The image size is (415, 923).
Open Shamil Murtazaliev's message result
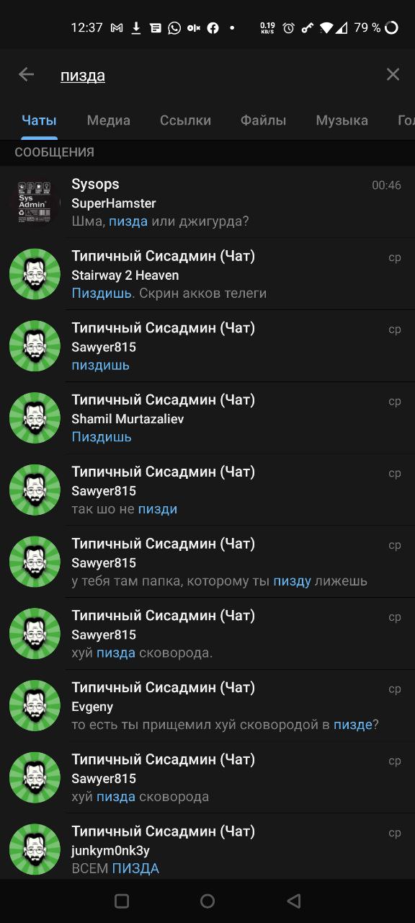point(207,418)
